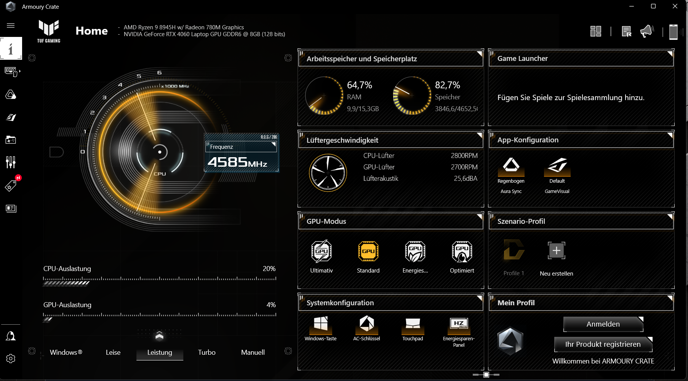Viewport: 688px width, 381px height.
Task: Click the fan speed gauge dial
Action: [328, 173]
